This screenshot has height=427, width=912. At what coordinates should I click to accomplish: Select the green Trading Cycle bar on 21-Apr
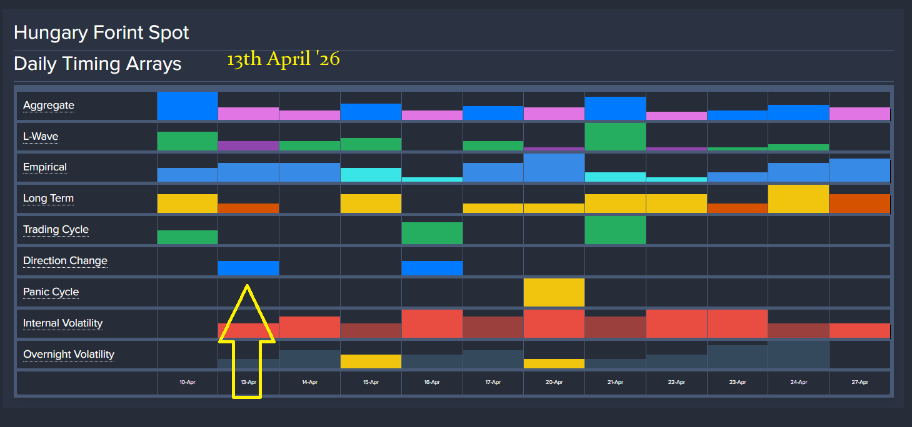click(x=615, y=230)
